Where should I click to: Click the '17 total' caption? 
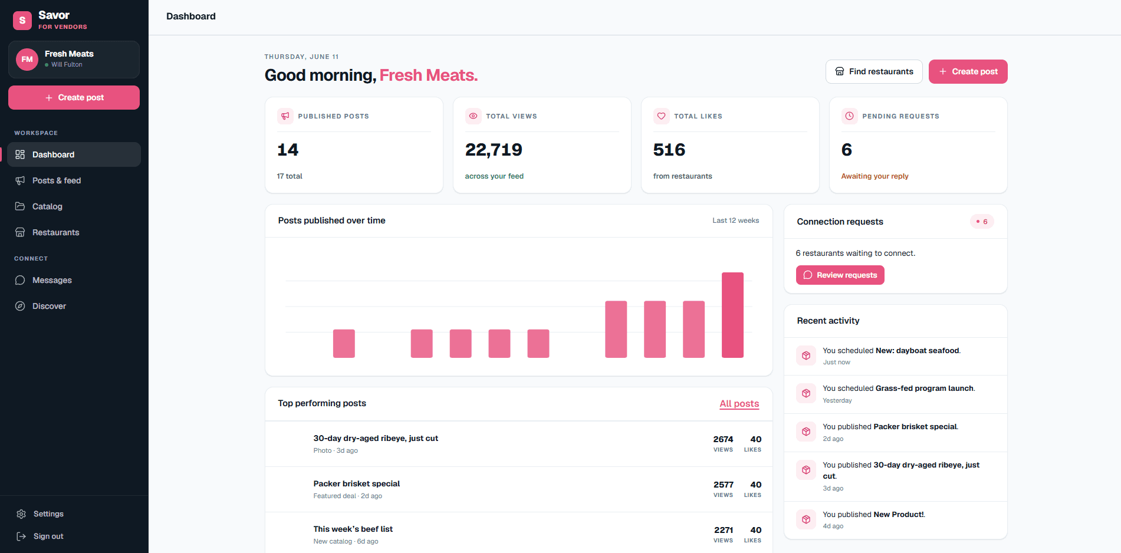[x=290, y=176]
